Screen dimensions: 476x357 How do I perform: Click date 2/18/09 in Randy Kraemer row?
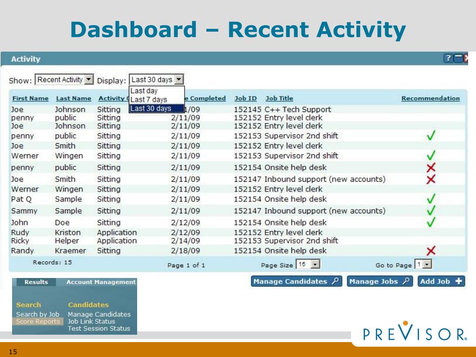(x=185, y=251)
